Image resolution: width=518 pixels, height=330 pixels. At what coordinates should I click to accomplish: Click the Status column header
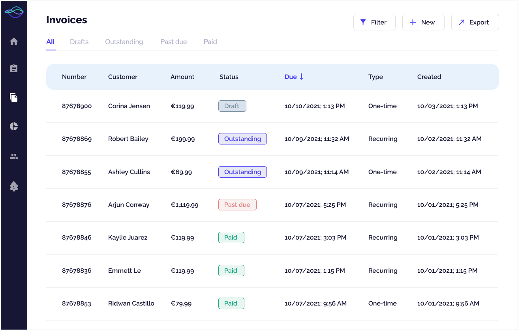click(x=229, y=77)
